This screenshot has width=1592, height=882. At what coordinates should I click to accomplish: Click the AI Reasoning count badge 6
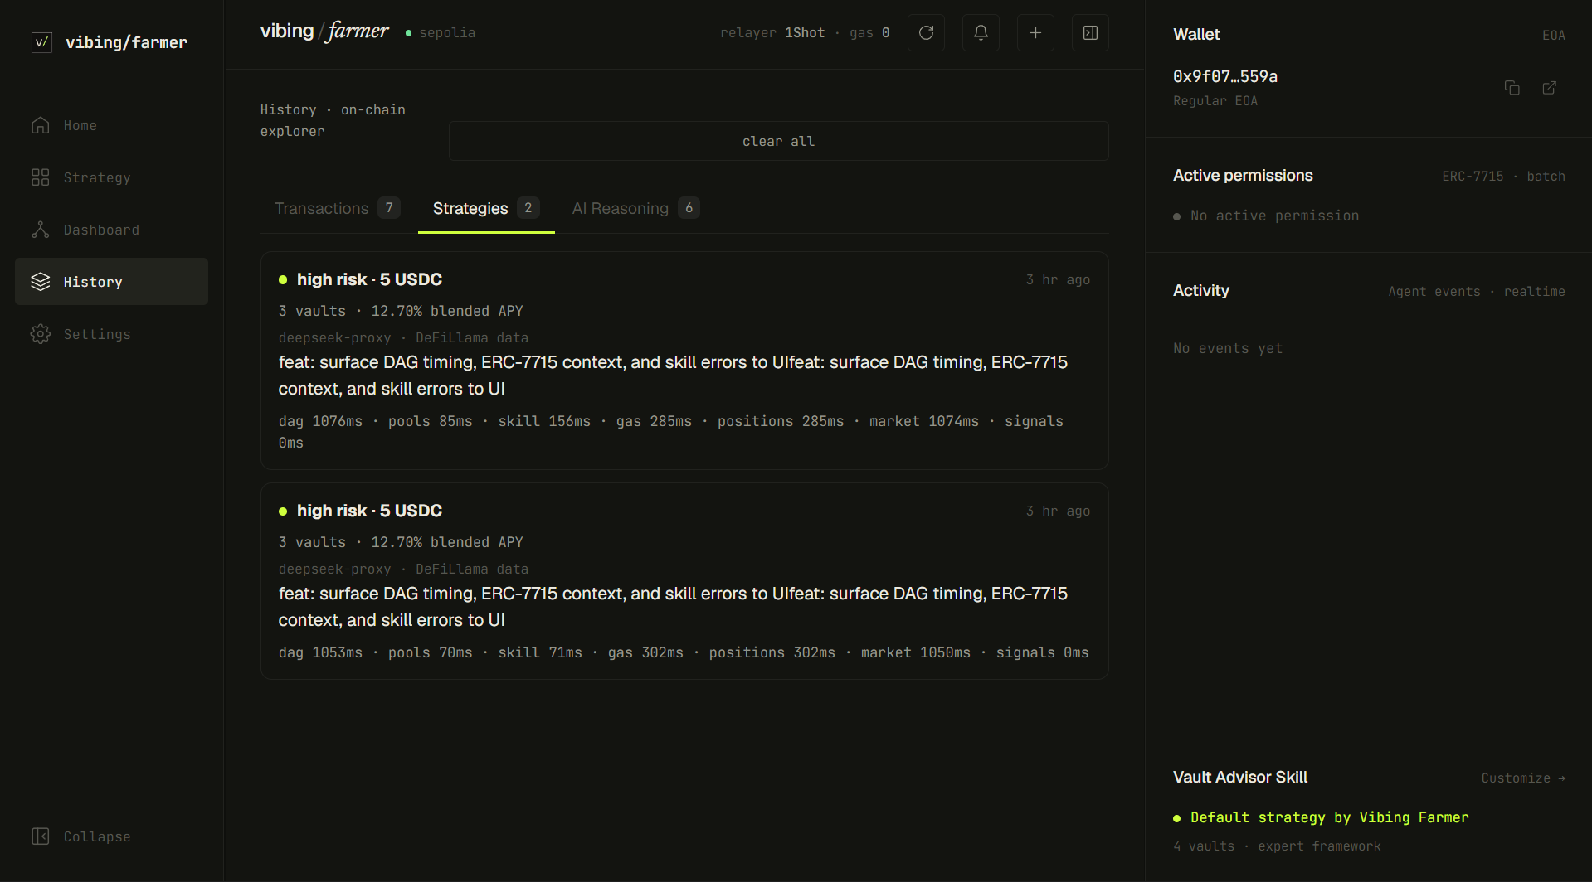click(689, 208)
